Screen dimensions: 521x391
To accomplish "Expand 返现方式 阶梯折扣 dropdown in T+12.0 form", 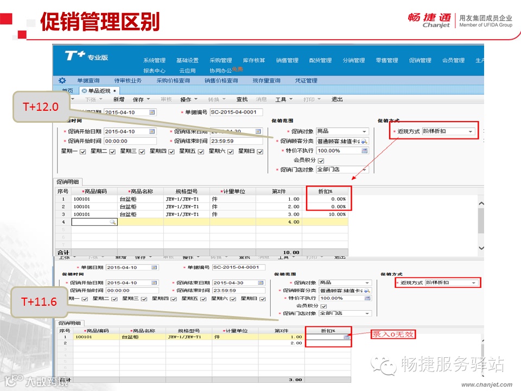I will pos(471,131).
